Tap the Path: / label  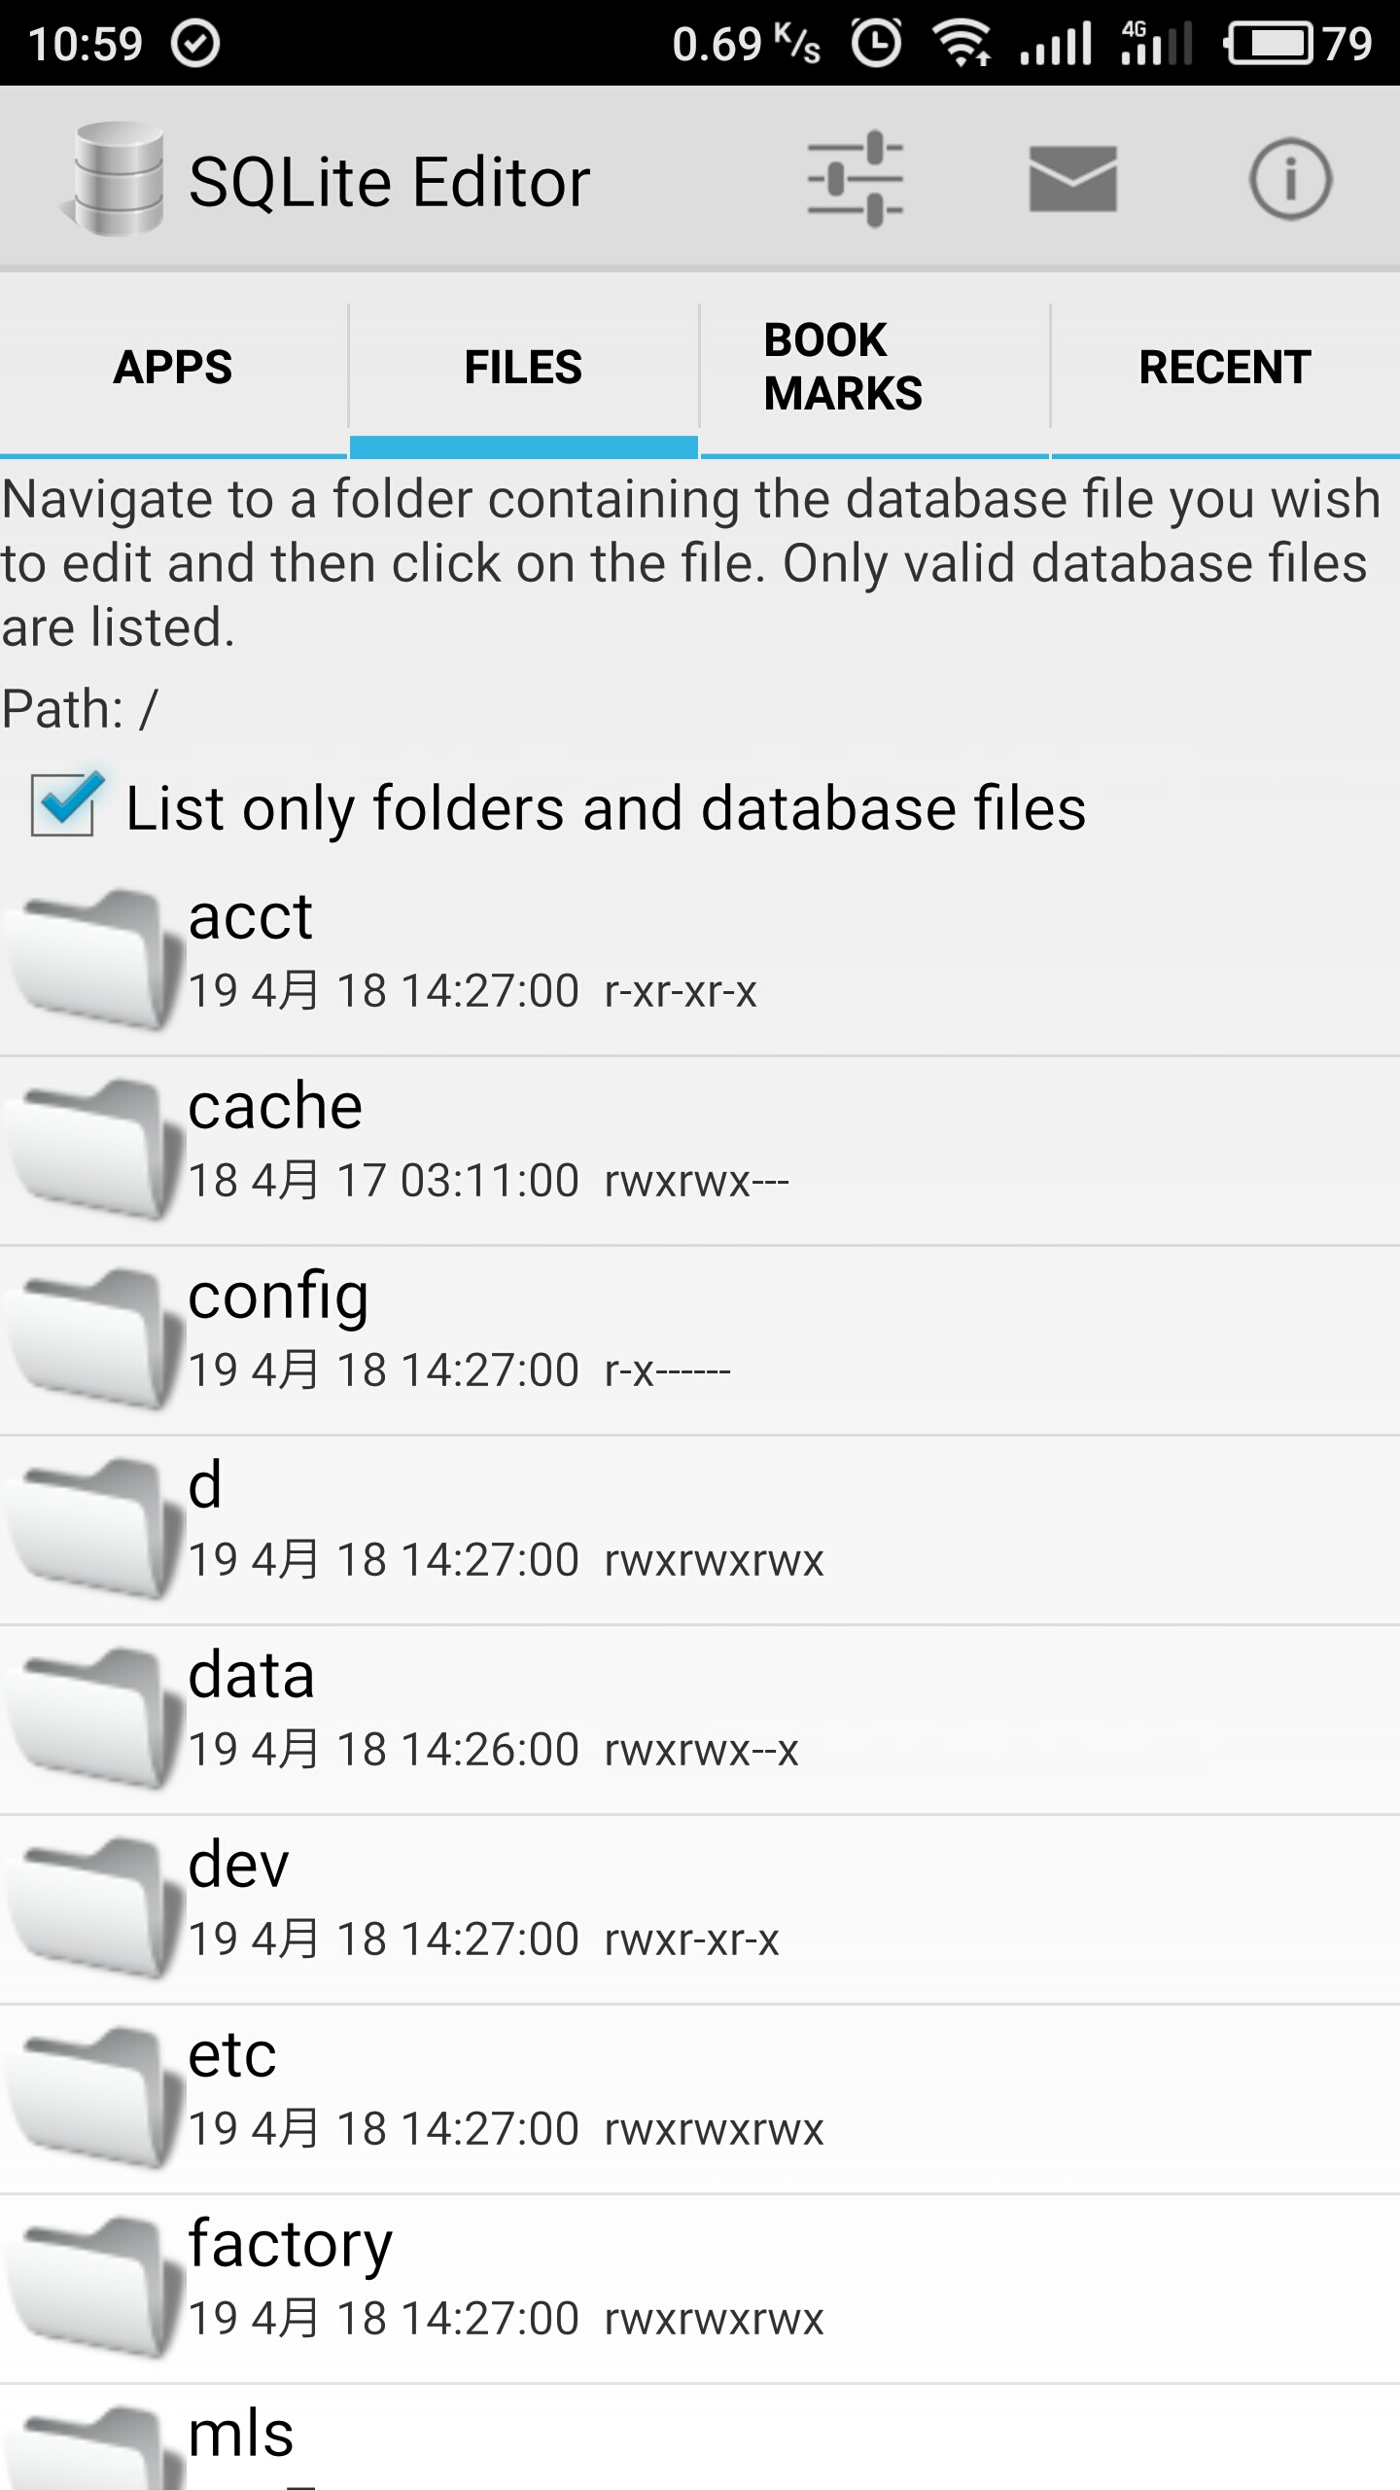[80, 708]
